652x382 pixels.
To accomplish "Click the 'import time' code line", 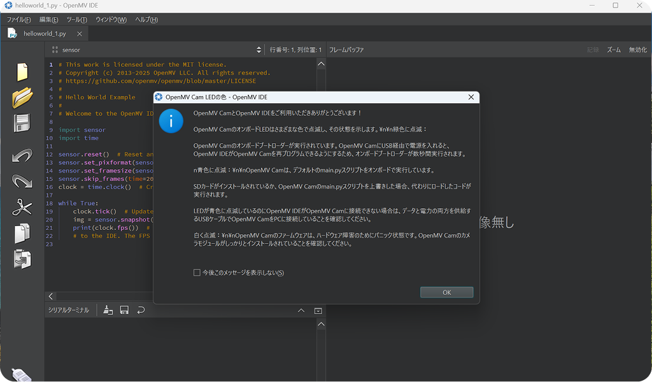I will (78, 138).
